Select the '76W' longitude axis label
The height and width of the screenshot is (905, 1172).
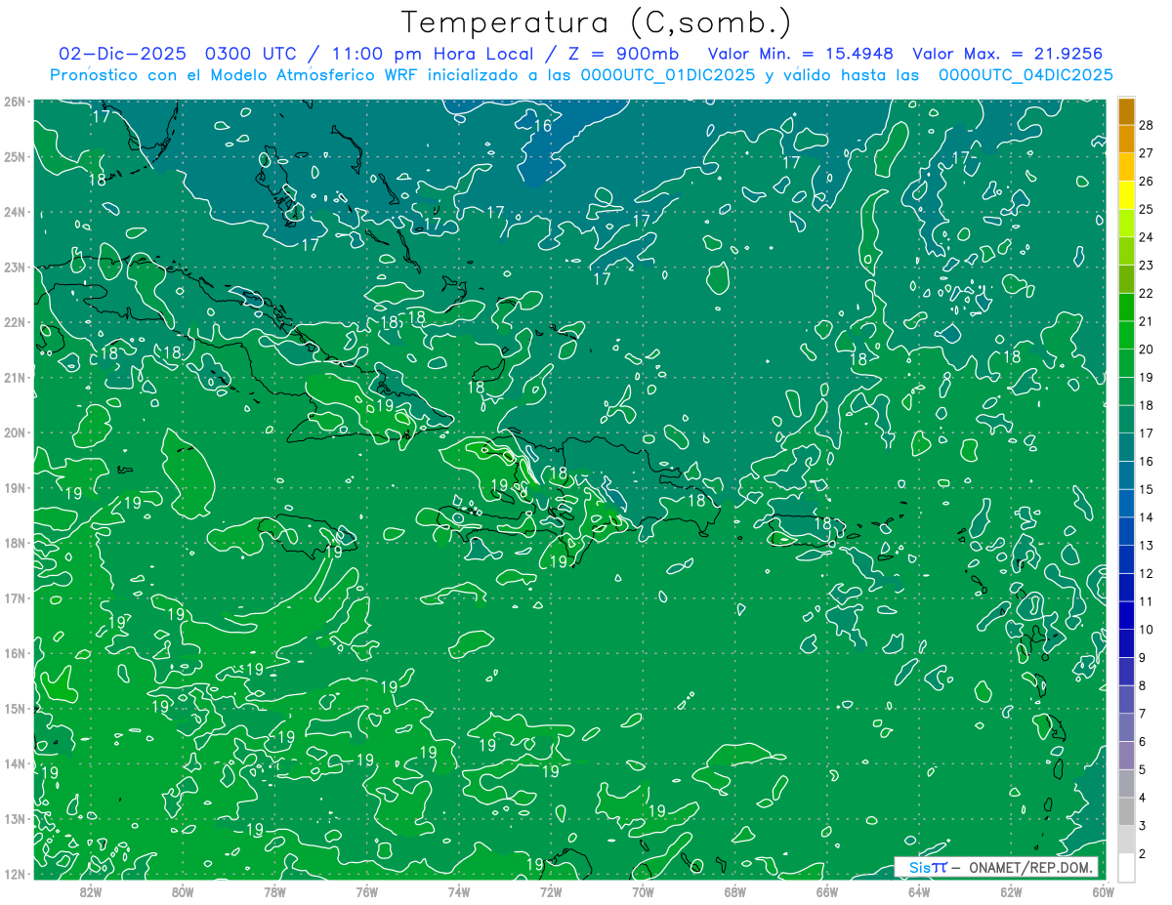(x=367, y=890)
